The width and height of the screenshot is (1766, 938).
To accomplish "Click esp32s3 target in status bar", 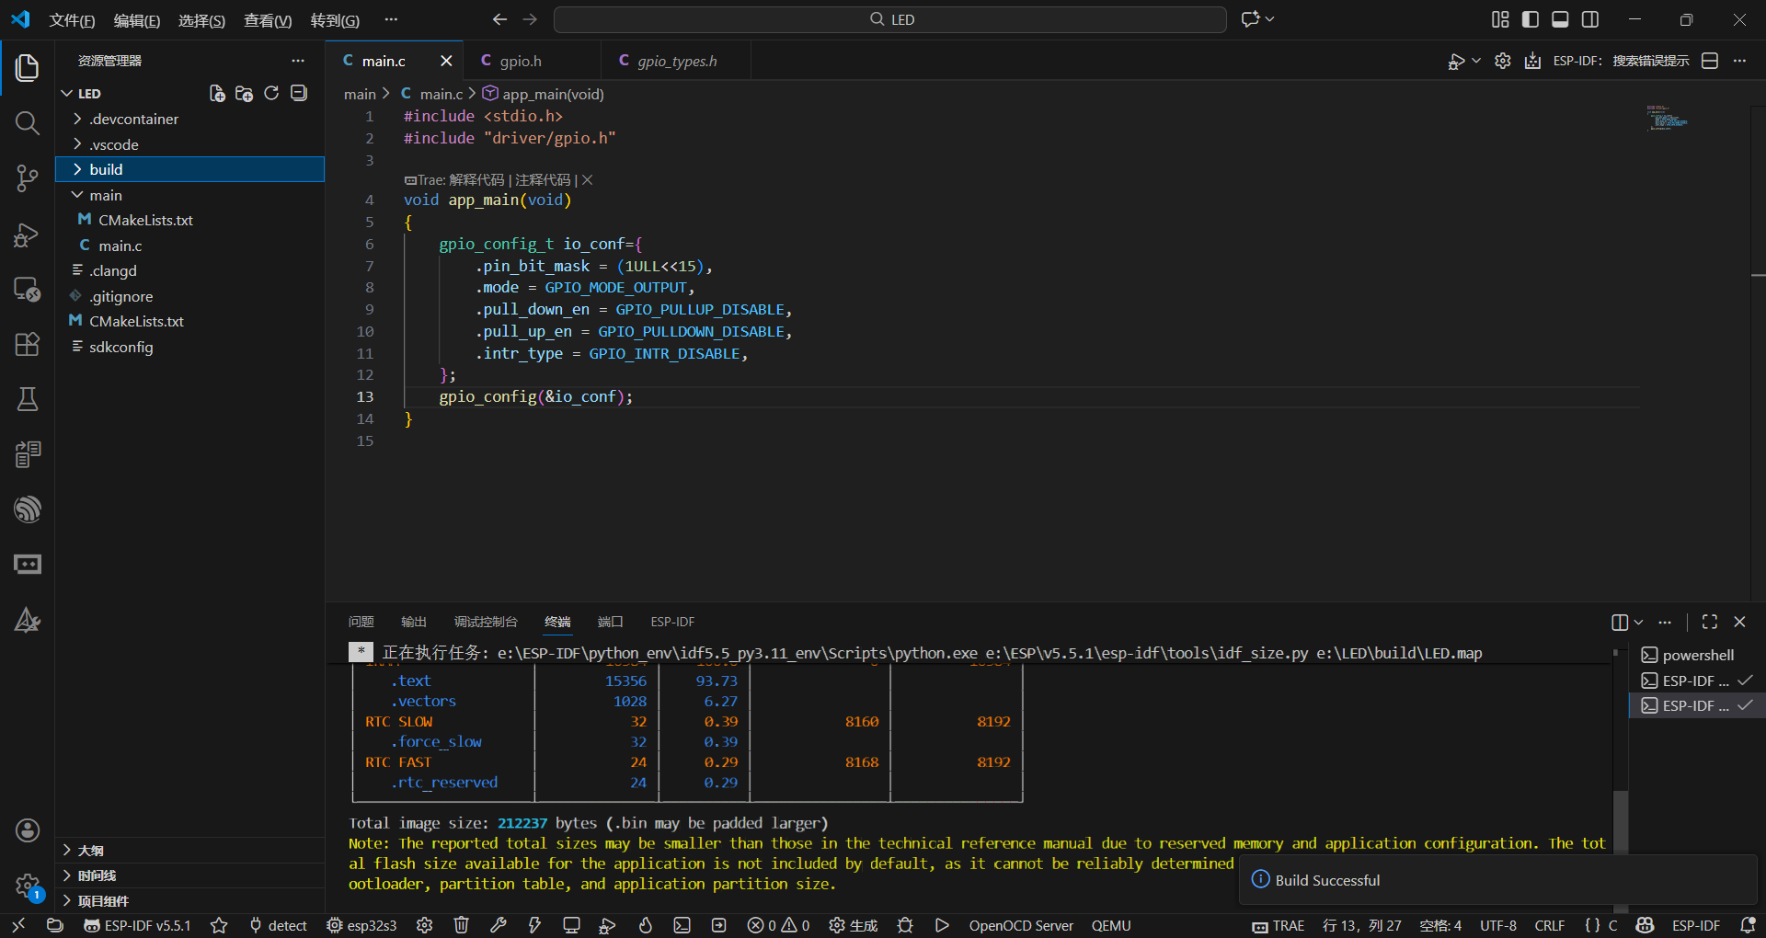I will tap(361, 925).
